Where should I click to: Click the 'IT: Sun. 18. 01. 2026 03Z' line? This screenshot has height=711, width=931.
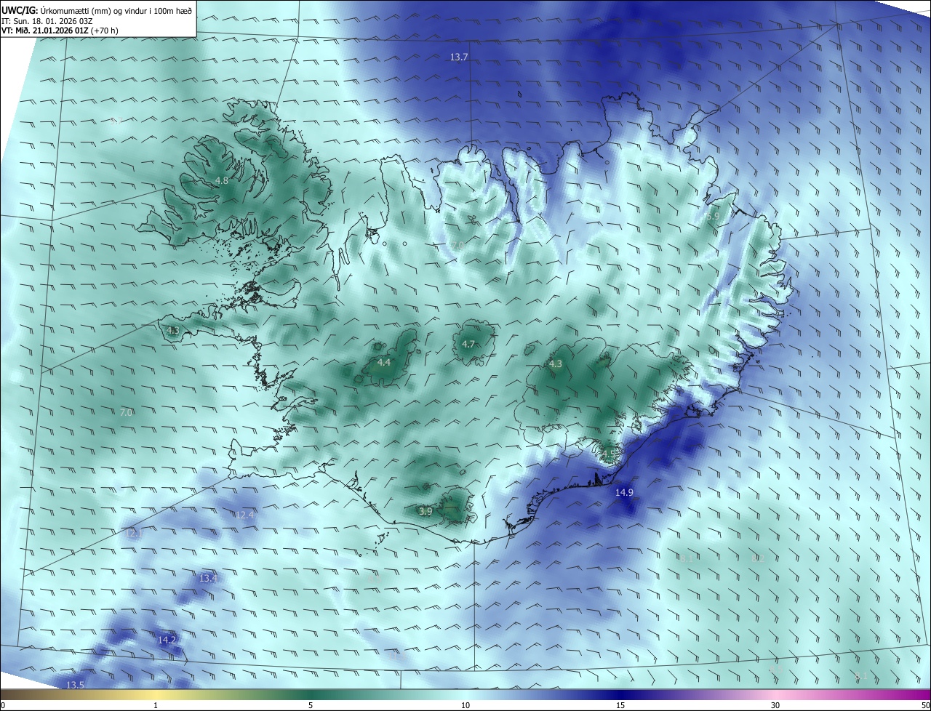tap(47, 20)
